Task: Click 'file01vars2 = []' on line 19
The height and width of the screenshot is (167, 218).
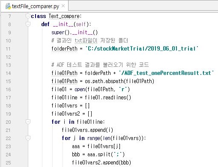Action: (72, 114)
